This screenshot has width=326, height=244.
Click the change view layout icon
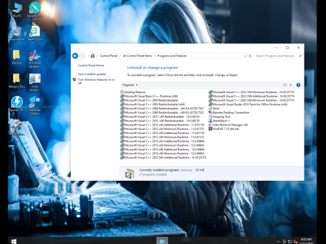[x=285, y=85]
